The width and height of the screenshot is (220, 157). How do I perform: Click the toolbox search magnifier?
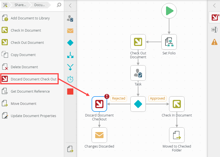click(59, 5)
